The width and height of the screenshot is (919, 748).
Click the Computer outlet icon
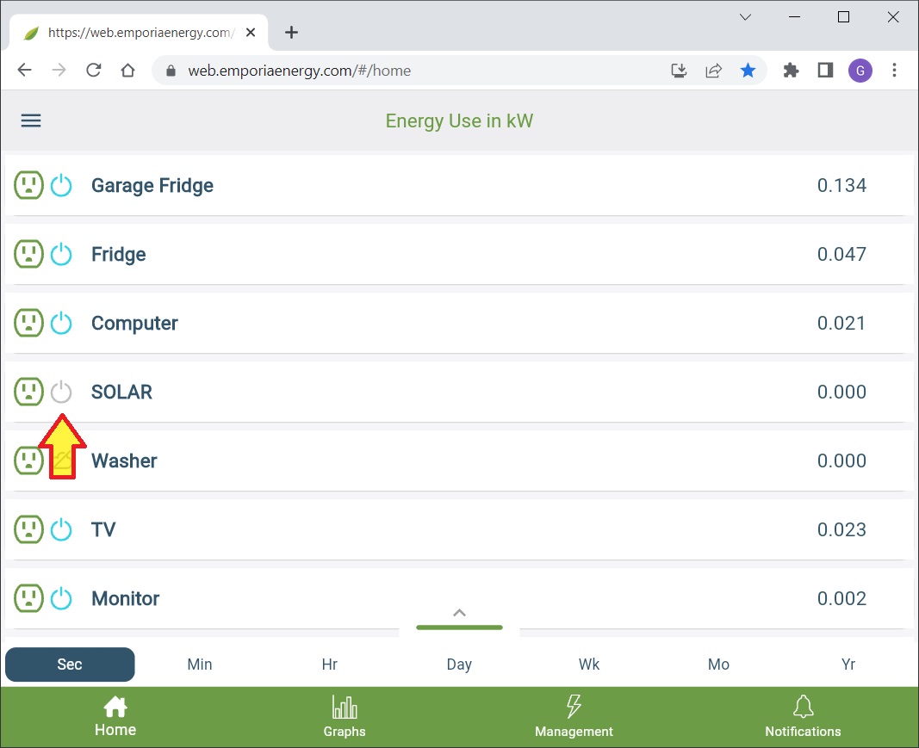point(28,323)
